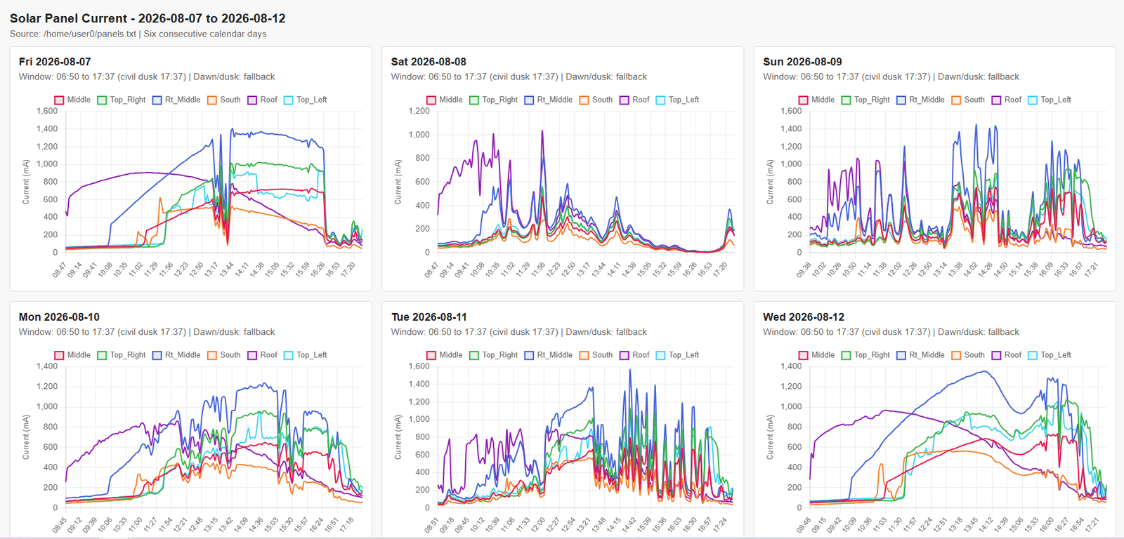Toggle Roof series in Mon 2026-08-10 legend

tap(263, 355)
